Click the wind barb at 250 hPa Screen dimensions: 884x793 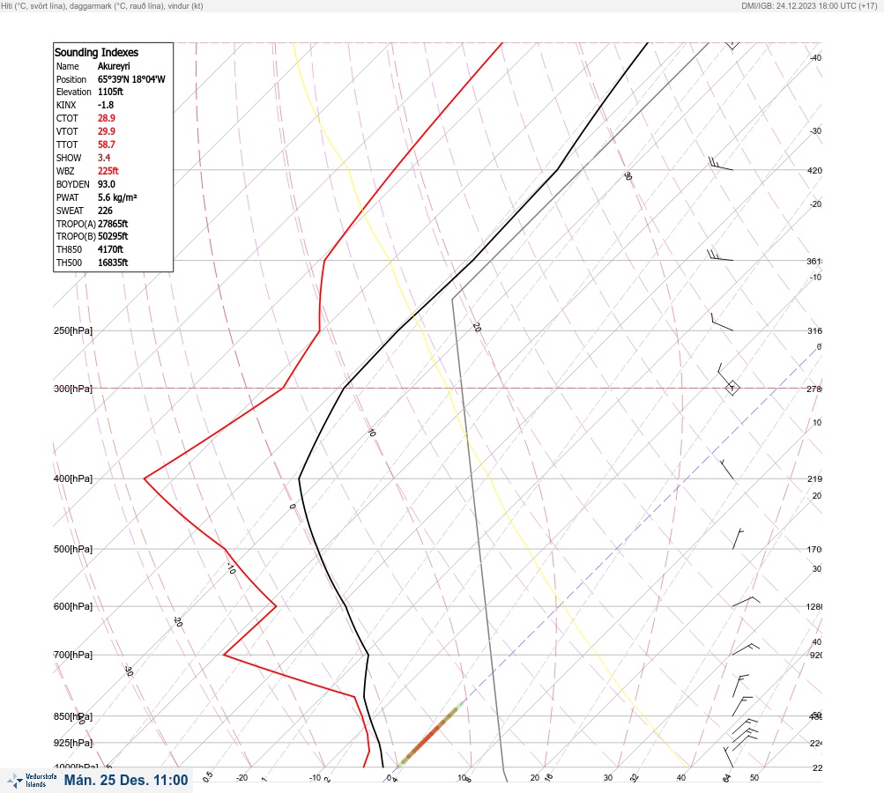pyautogui.click(x=722, y=322)
